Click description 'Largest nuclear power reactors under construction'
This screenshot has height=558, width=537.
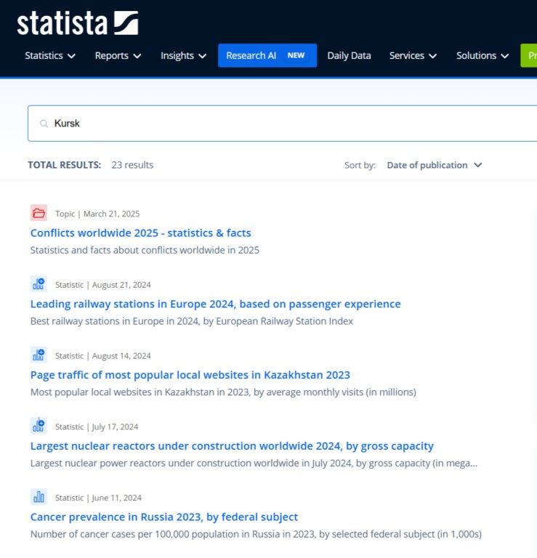pos(254,463)
